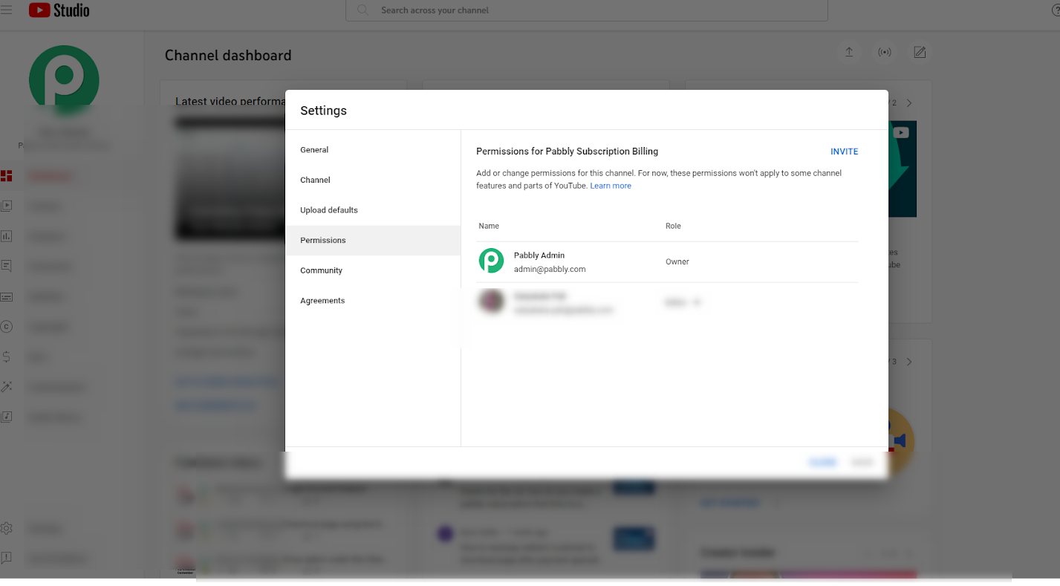
Task: Go to next card using arrow beside '2'
Action: (909, 103)
